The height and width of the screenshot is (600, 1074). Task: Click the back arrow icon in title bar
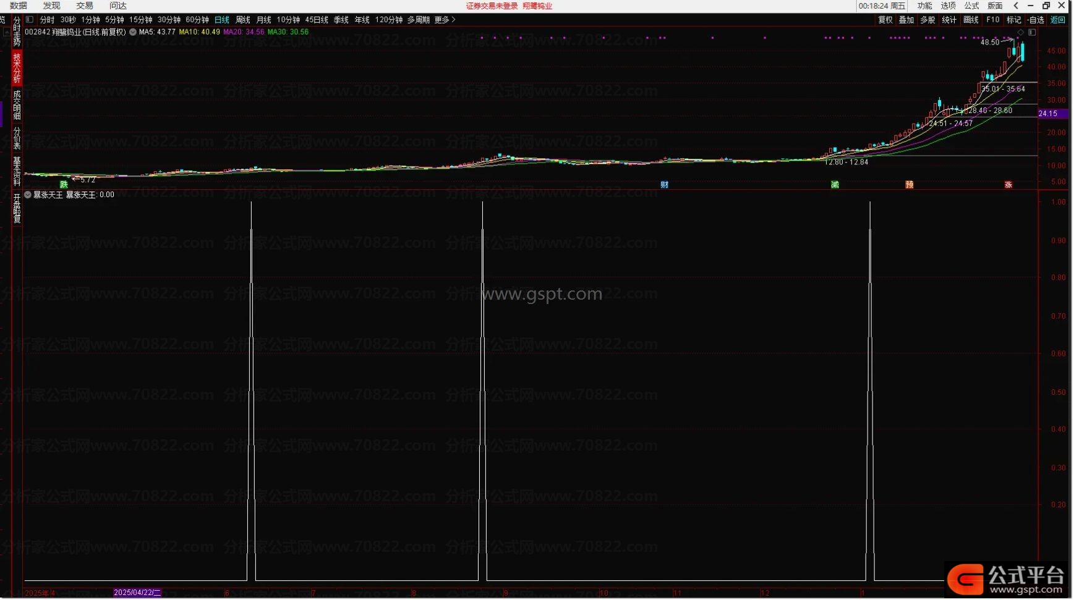[x=1016, y=6]
